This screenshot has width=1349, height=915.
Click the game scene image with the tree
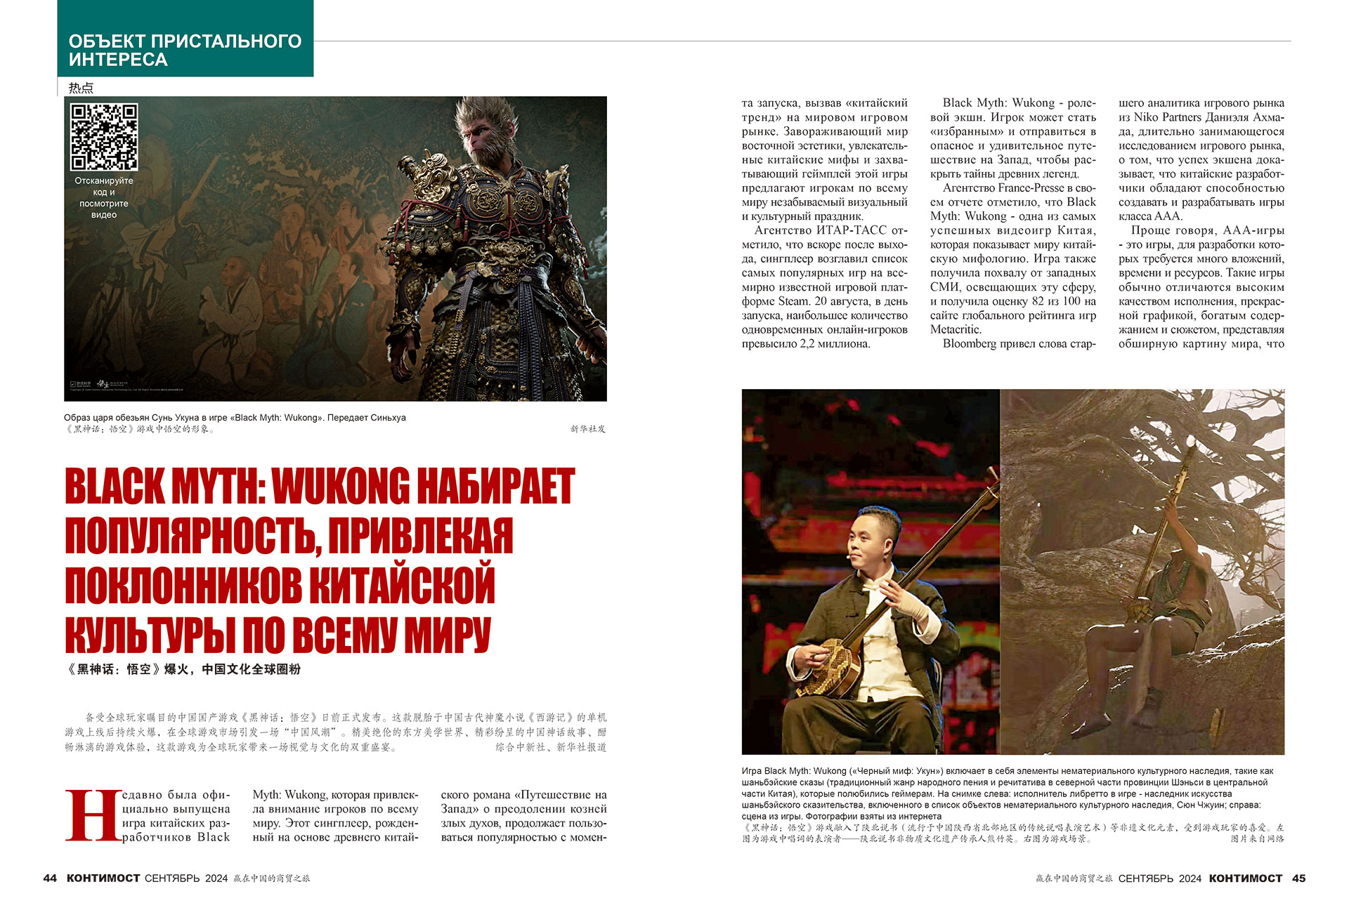point(1142,572)
